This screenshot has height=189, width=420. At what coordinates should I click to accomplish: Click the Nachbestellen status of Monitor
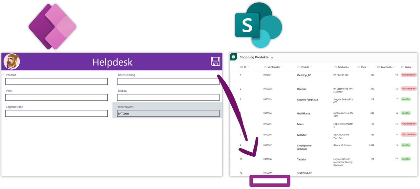click(x=409, y=135)
